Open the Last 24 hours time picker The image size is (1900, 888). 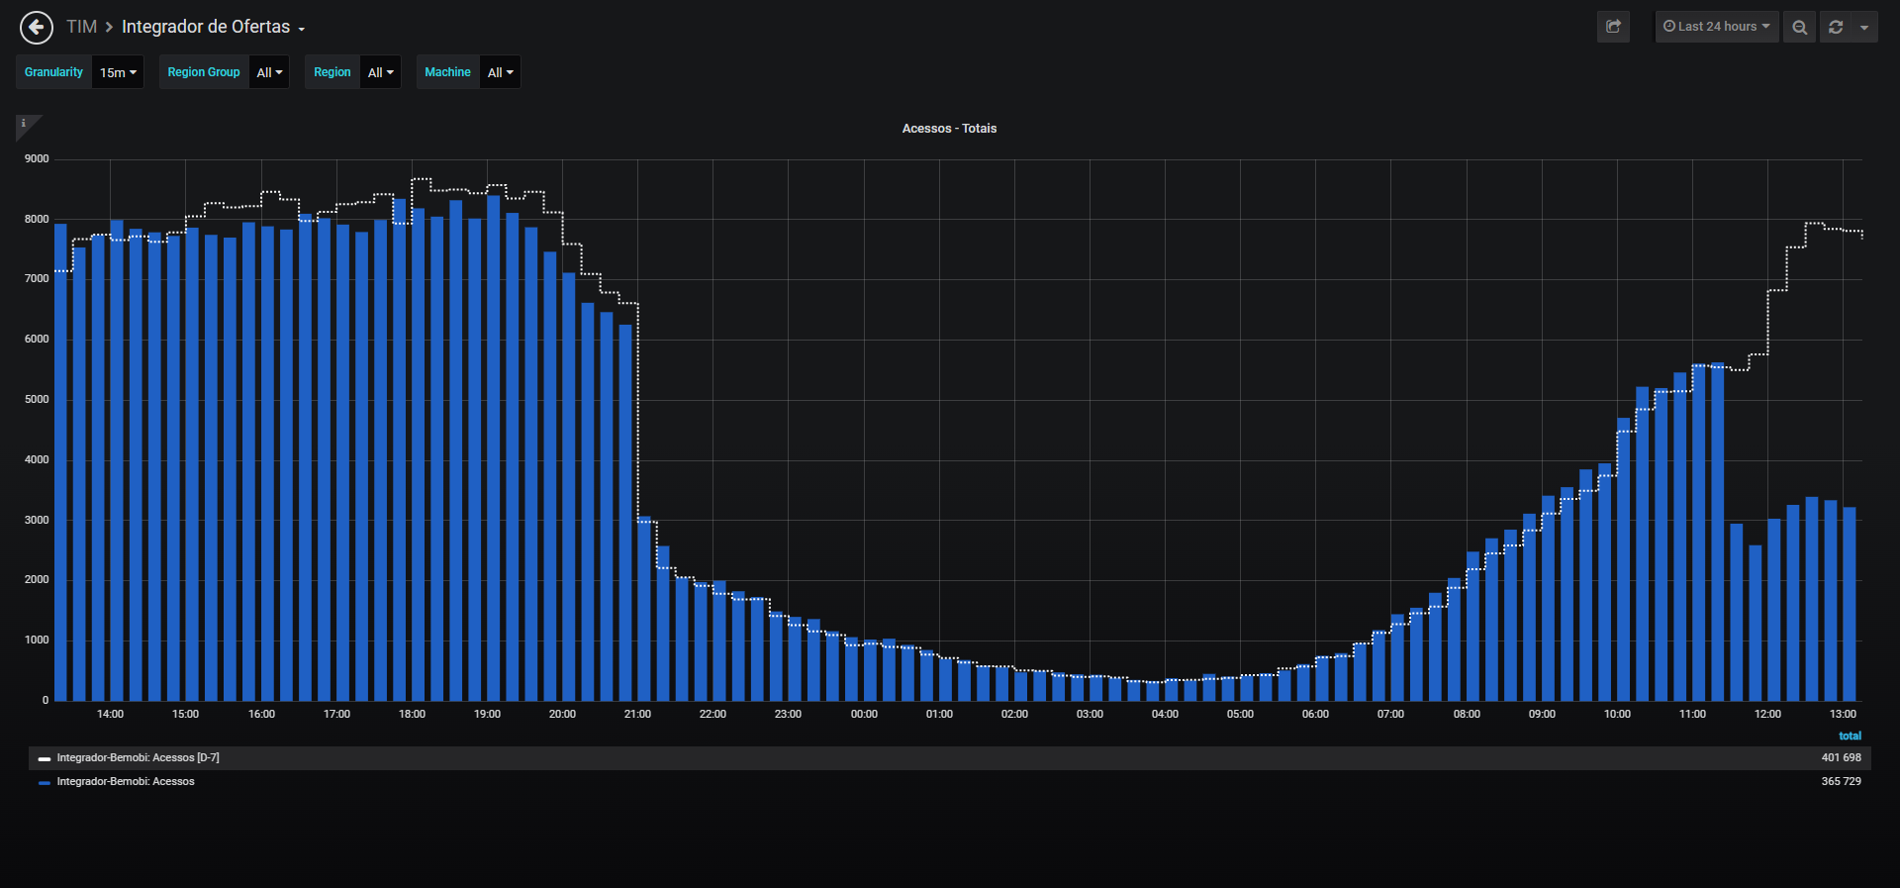(x=1717, y=27)
